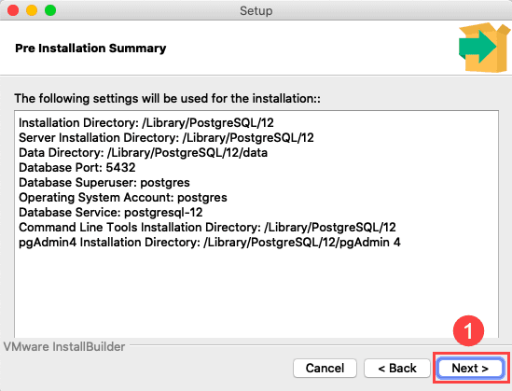Click the VMware InstallBuilder label
Image resolution: width=512 pixels, height=391 pixels.
pos(64,346)
